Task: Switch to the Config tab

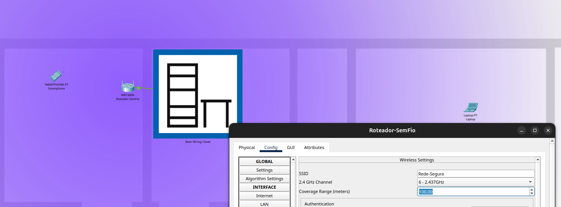Action: tap(271, 147)
